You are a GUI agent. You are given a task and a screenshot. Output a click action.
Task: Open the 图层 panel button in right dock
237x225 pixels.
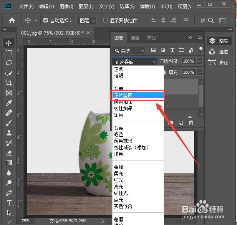coord(219,41)
